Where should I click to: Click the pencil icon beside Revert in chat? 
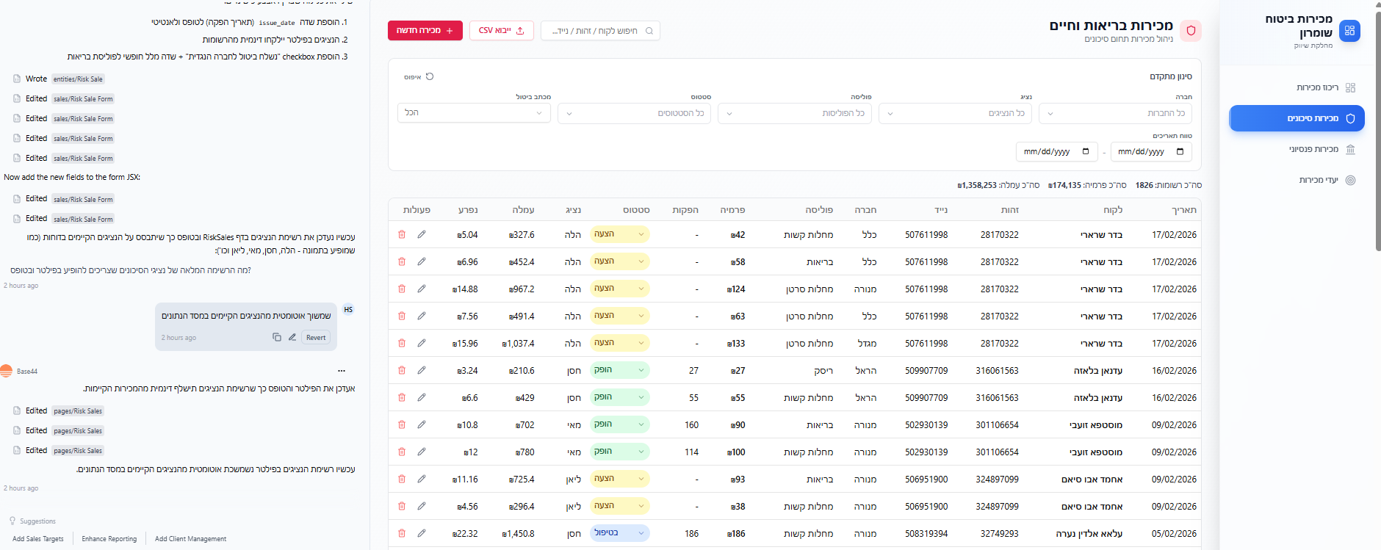292,337
